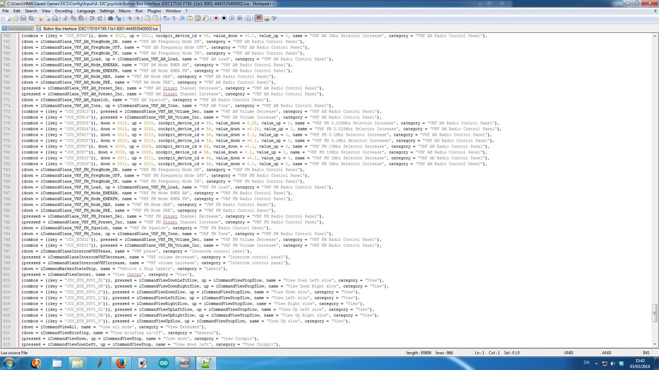Click the Print toolbar icon

pyautogui.click(x=55, y=18)
